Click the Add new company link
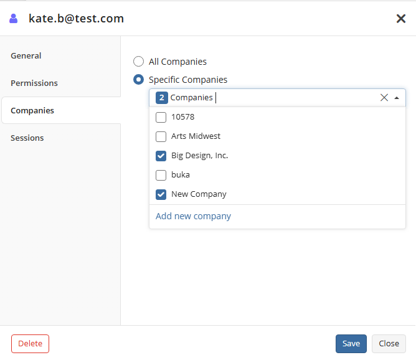Viewport: 416px width, 355px height. [x=193, y=216]
